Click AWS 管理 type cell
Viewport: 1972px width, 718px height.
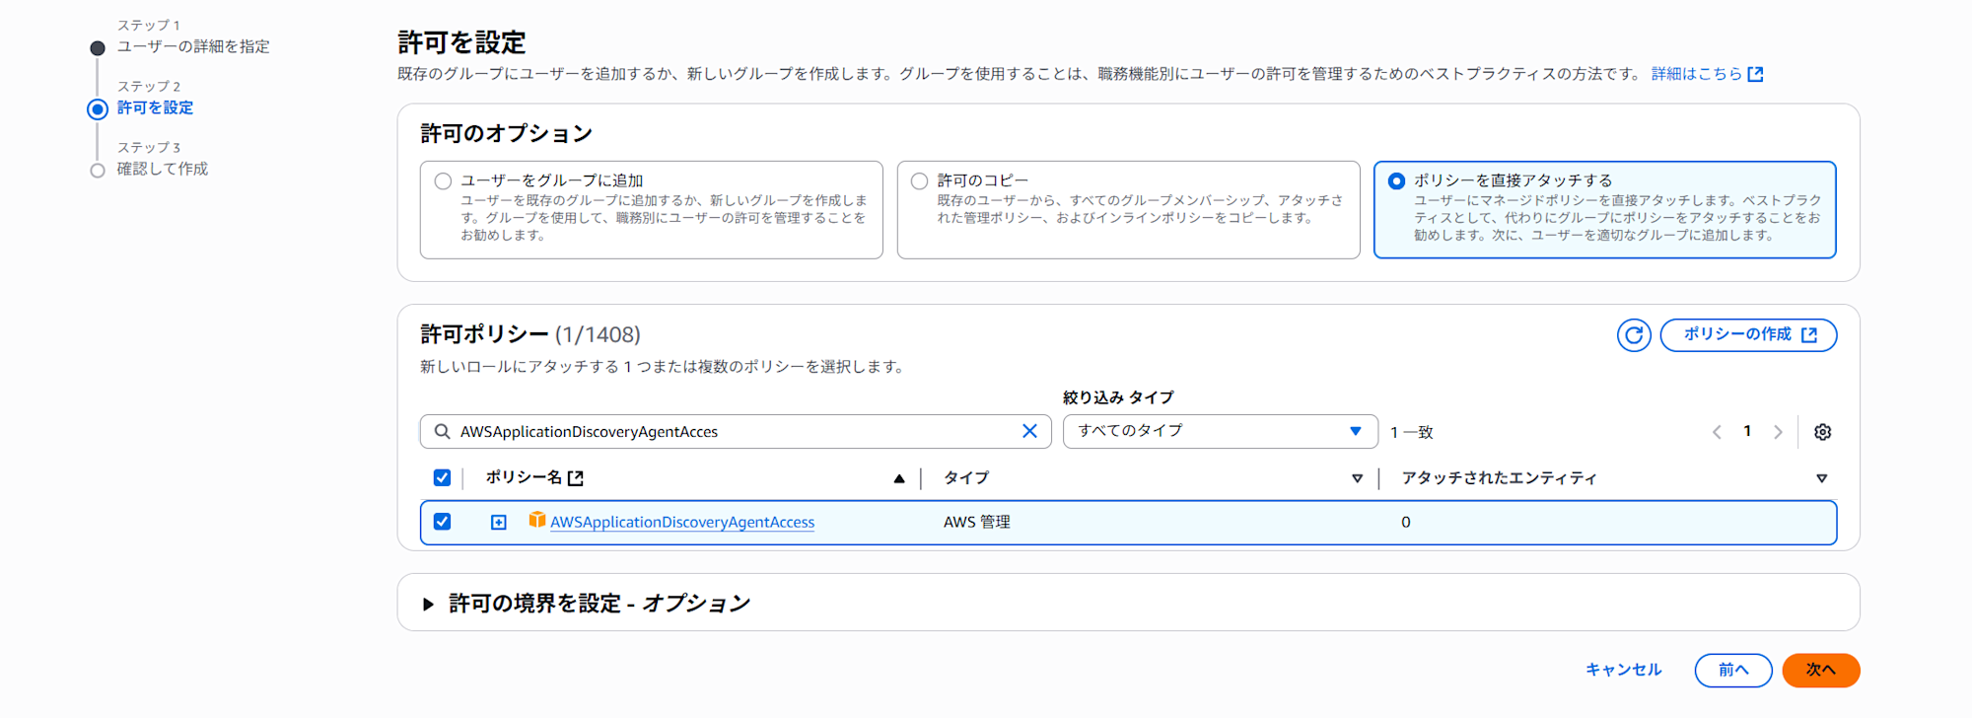pos(976,522)
